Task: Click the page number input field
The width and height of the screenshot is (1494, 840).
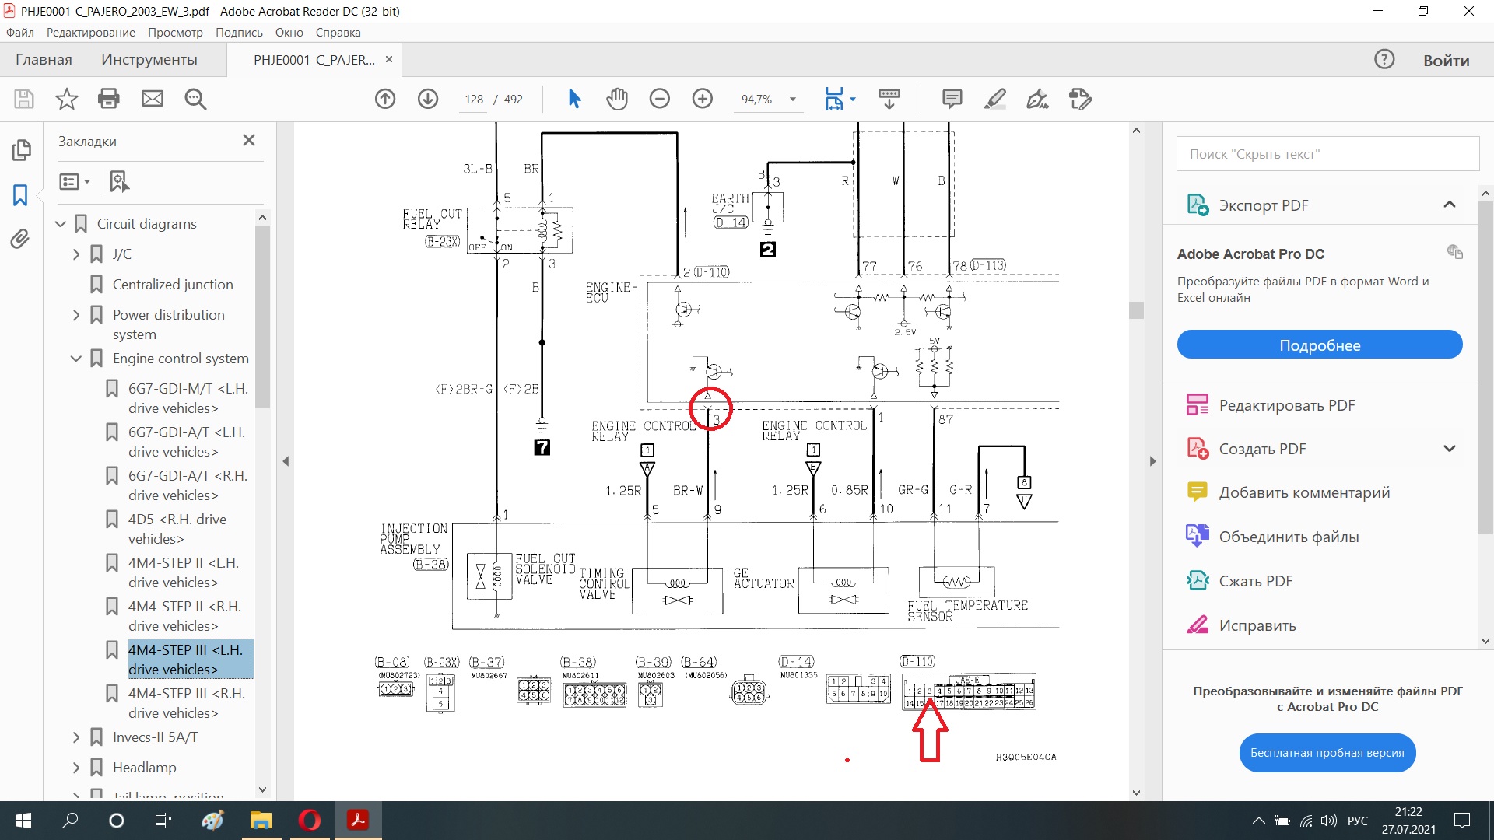Action: click(x=473, y=100)
